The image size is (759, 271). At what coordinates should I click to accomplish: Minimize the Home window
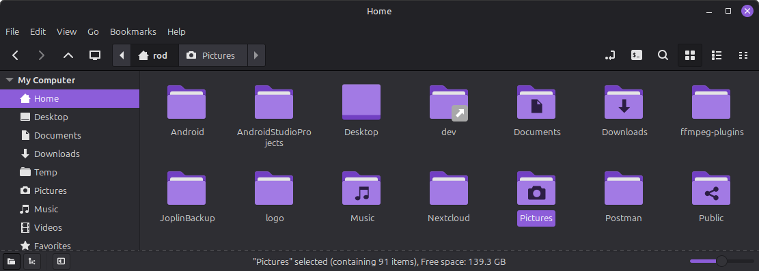pyautogui.click(x=708, y=11)
